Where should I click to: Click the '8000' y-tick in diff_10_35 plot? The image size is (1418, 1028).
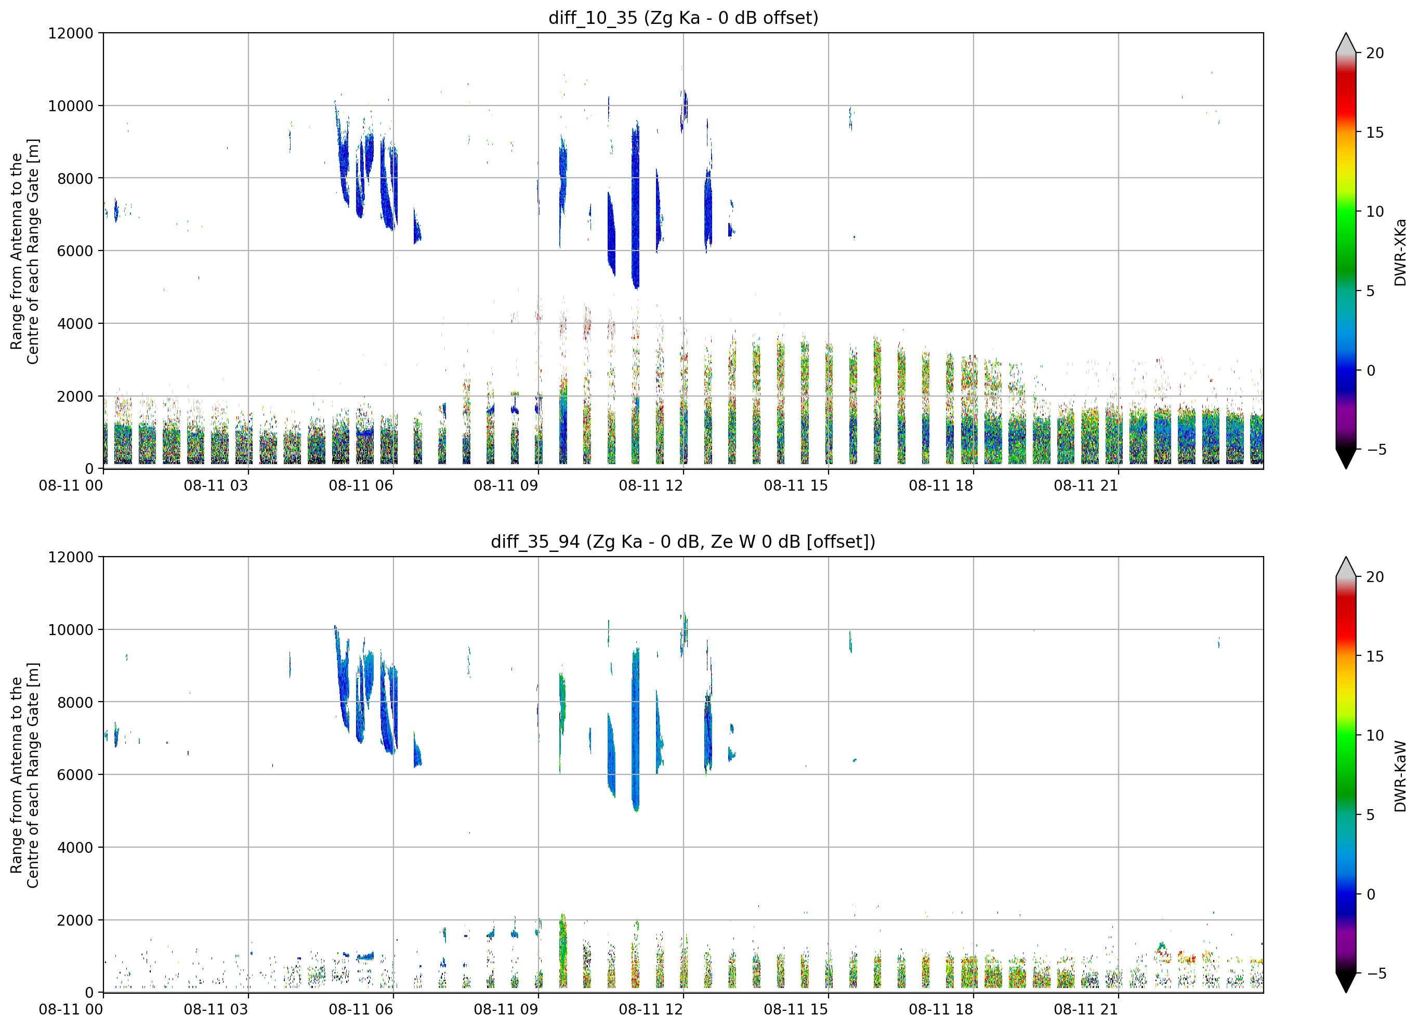point(75,179)
